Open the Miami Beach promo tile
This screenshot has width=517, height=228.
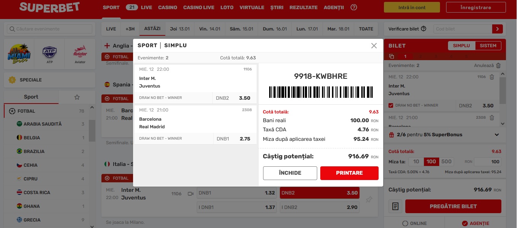tap(19, 54)
